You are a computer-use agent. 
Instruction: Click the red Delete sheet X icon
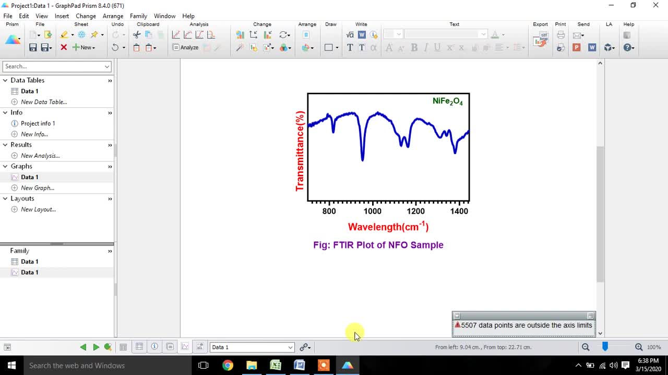(x=64, y=47)
